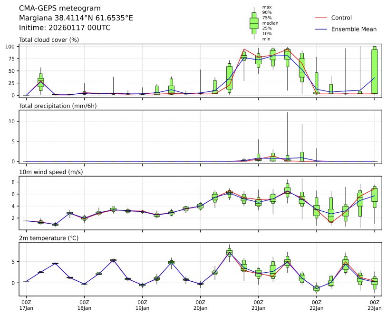Click the blue Ensemble Mean legend line

coord(321,29)
